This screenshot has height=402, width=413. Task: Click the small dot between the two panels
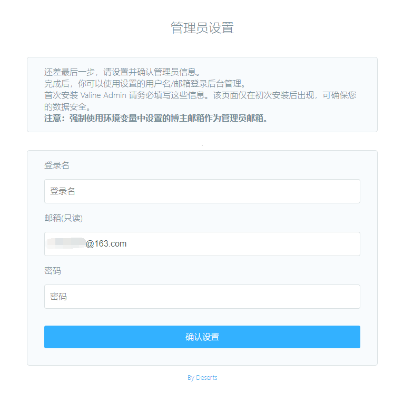coord(202,144)
